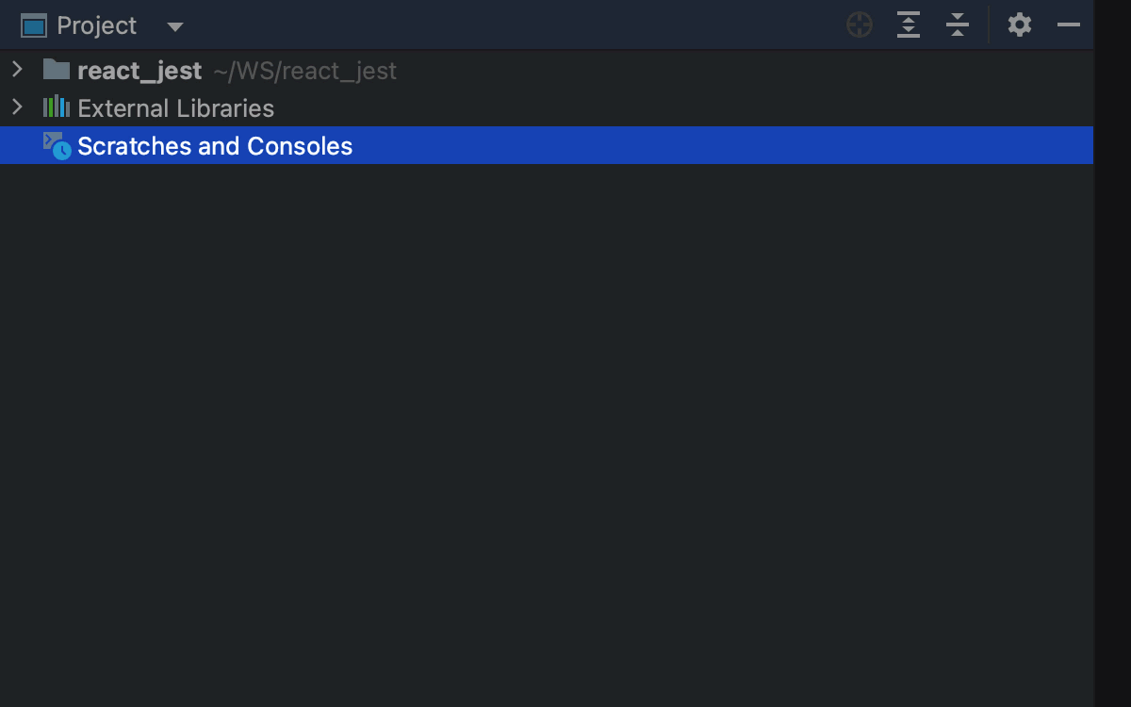Click the Select Opened File crosshair icon

(x=860, y=25)
